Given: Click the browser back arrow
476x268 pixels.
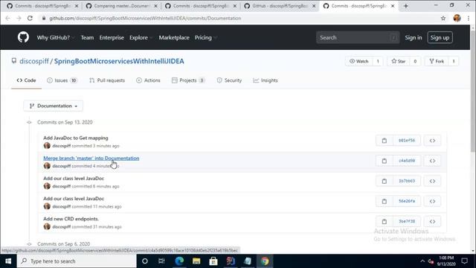Looking at the screenshot, I should pyautogui.click(x=8, y=18).
